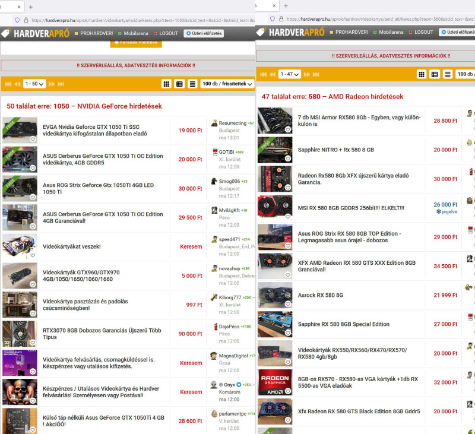
Task: Open 100 db sort dropdown in right window
Action: (x=465, y=74)
